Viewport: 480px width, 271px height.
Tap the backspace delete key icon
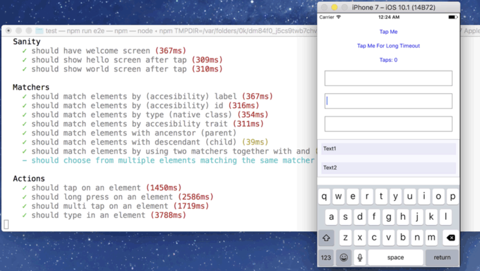click(x=451, y=238)
